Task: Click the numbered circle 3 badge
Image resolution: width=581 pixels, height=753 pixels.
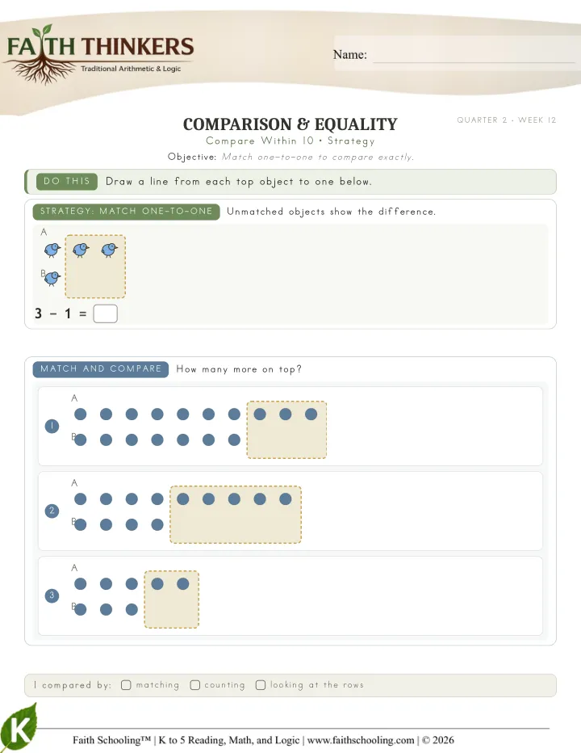Action: 52,595
